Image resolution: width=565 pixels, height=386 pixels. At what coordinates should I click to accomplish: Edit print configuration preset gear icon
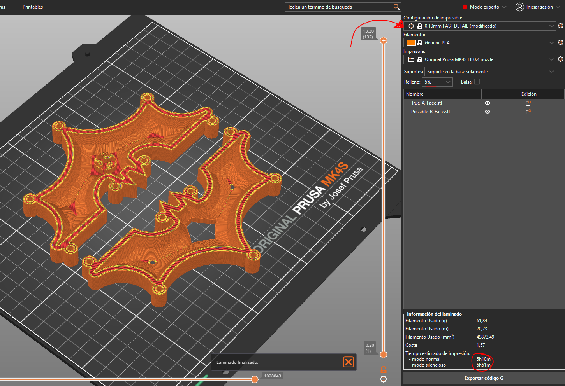click(x=561, y=26)
